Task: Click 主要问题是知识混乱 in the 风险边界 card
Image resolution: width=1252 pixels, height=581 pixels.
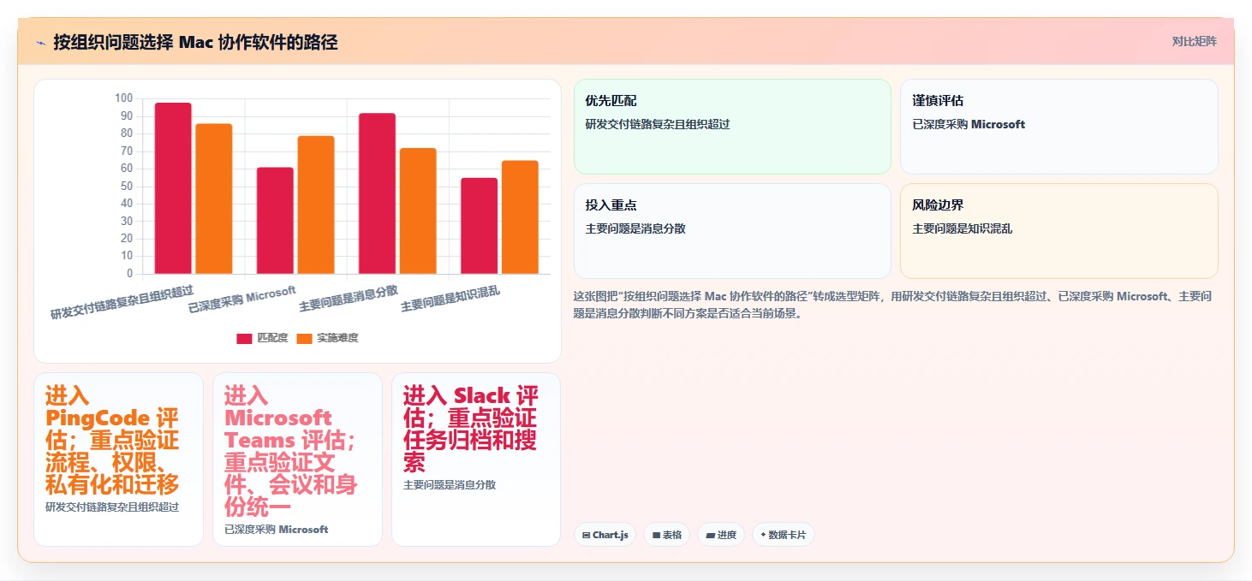Action: [x=963, y=228]
